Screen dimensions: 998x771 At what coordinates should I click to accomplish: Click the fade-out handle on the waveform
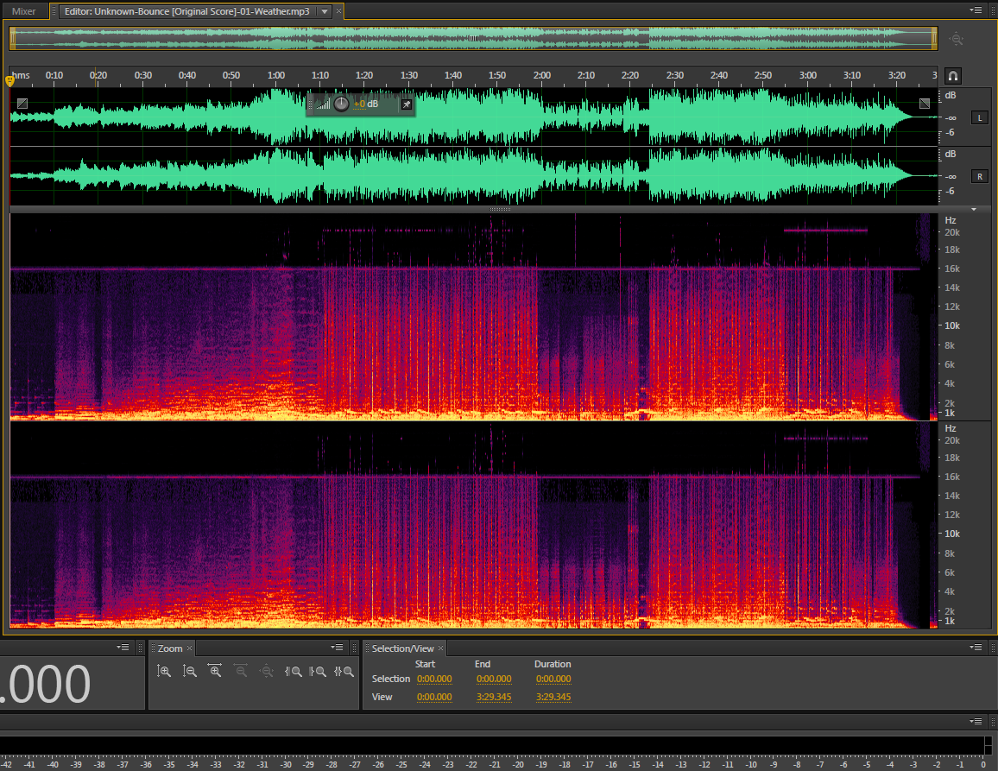(x=925, y=104)
